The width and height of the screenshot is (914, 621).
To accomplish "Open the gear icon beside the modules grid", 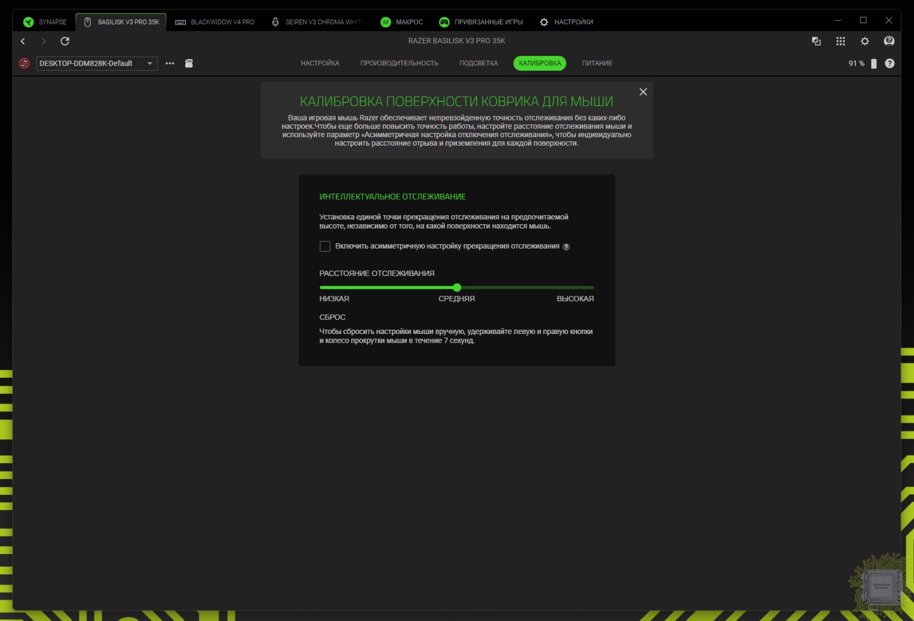I will pyautogui.click(x=865, y=41).
